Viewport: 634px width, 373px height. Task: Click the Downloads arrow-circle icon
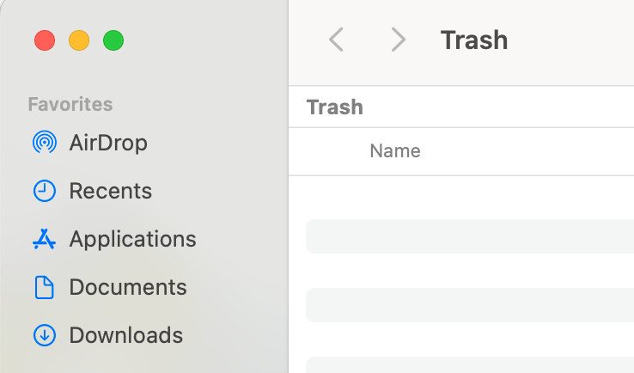pos(44,335)
